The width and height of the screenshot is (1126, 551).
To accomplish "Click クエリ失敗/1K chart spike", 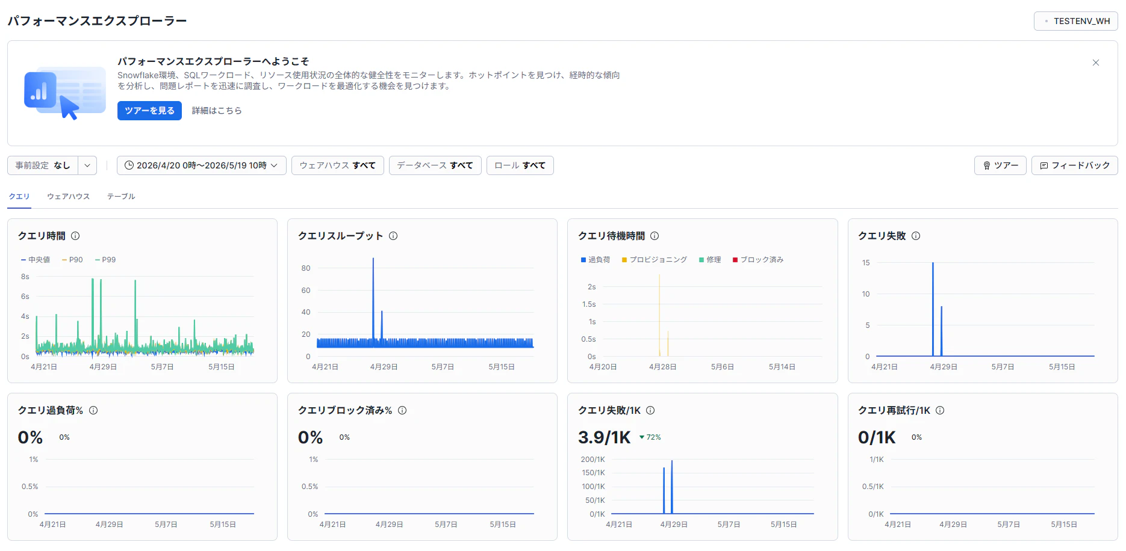I will 671,487.
